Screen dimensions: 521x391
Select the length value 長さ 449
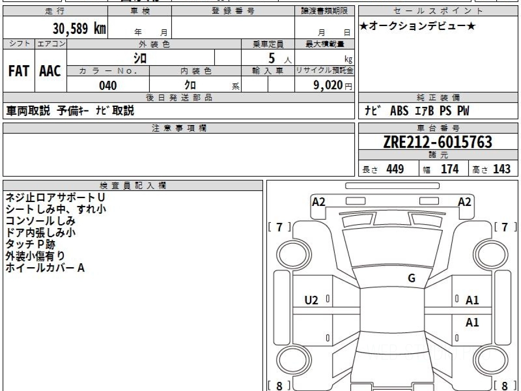(383, 169)
